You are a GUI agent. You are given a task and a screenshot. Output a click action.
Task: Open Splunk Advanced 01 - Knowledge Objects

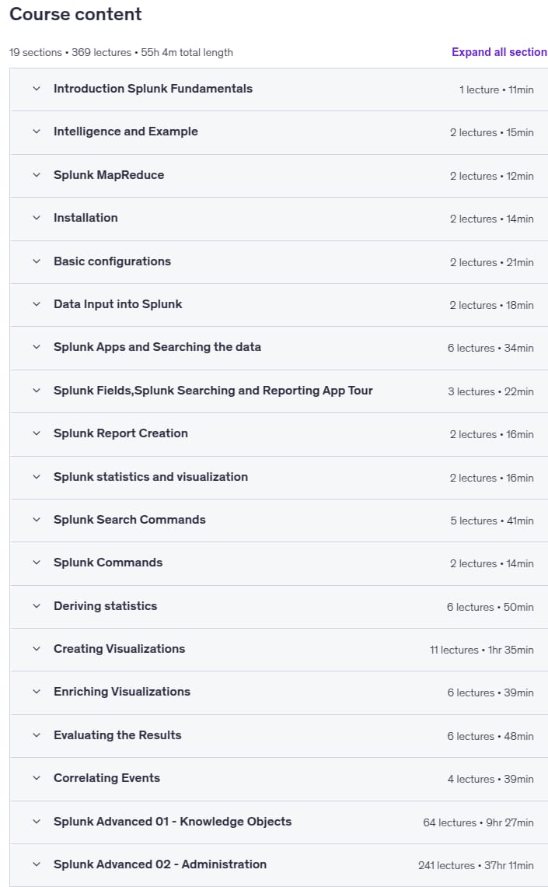278,822
